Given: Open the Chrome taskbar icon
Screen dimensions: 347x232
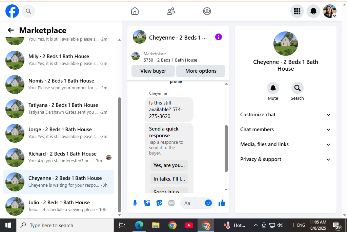Looking at the screenshot, I should (x=172, y=225).
